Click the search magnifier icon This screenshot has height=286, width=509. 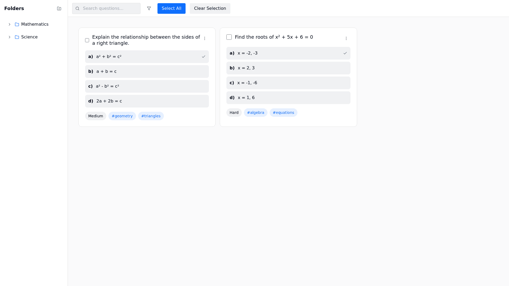coord(77,8)
